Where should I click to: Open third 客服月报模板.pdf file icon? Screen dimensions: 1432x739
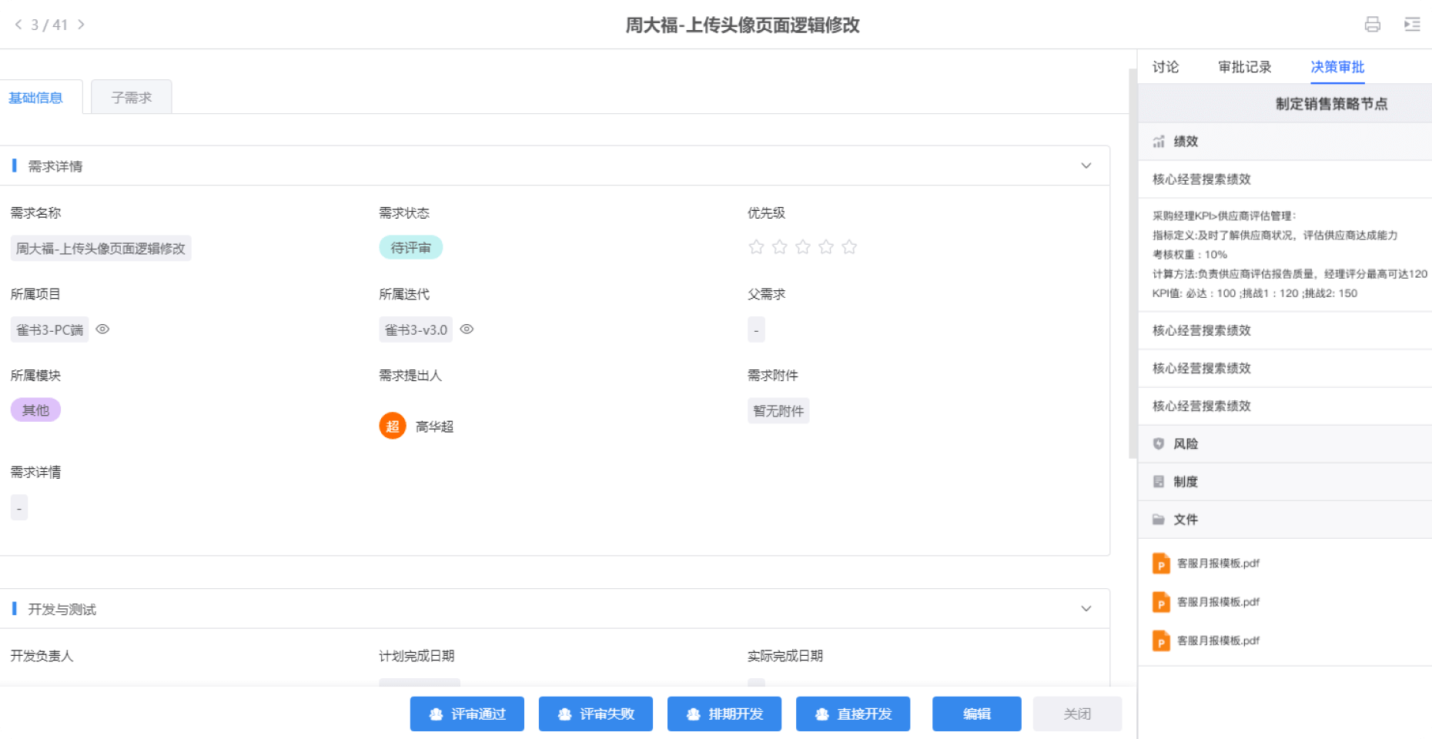coord(1161,640)
